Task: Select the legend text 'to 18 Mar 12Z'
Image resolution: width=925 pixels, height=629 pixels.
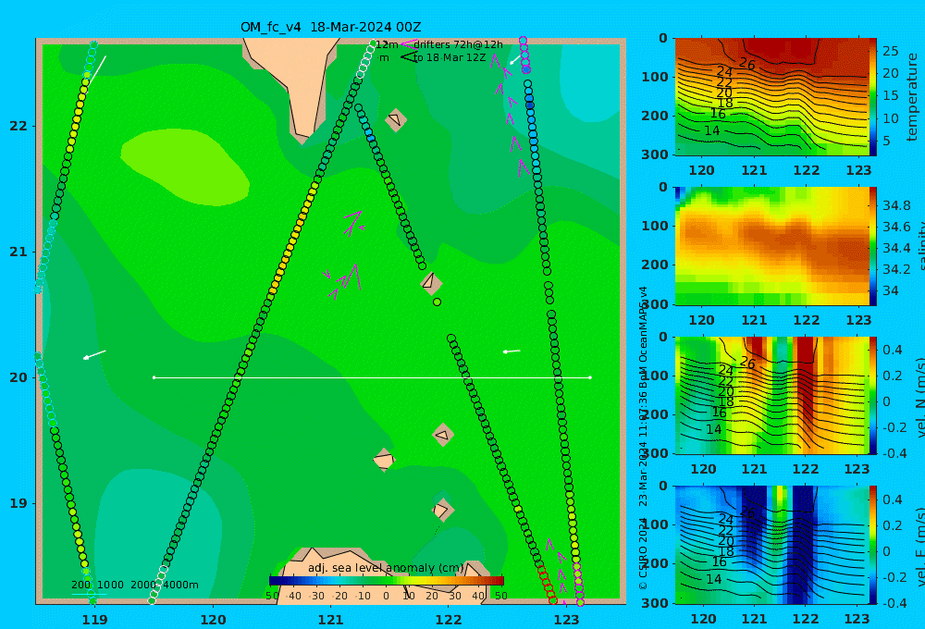Action: point(450,58)
